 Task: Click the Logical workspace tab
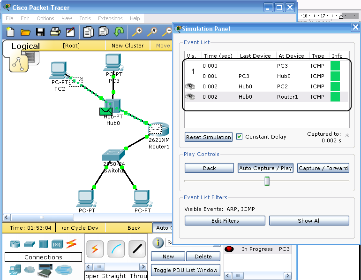[x=26, y=46]
